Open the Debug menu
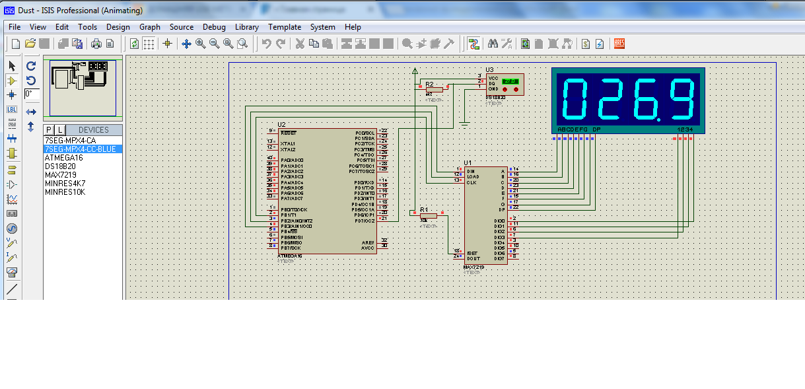 tap(214, 27)
